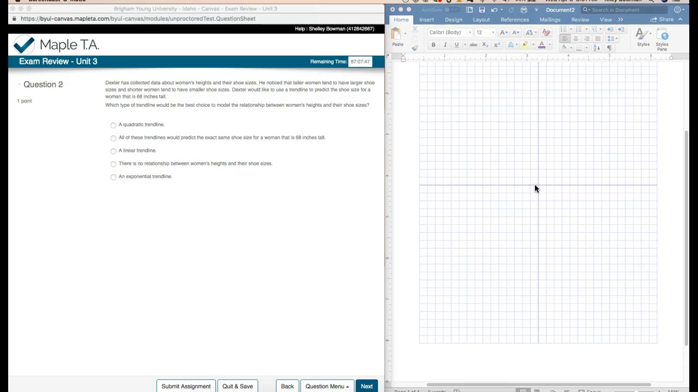Click the text highlight color marker
Viewport: 698px width, 392px height.
coord(525,45)
